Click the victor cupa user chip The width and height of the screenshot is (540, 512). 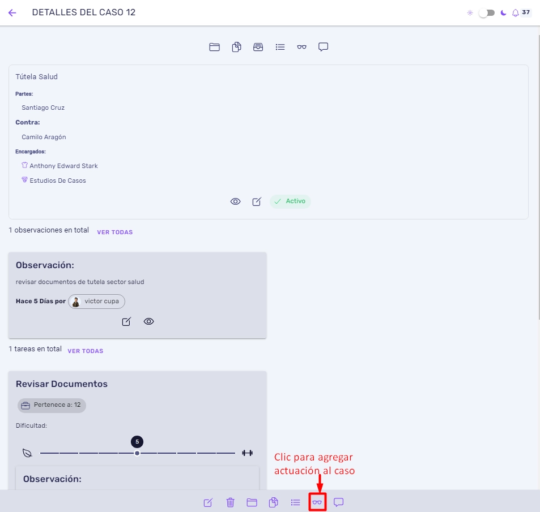[96, 302]
